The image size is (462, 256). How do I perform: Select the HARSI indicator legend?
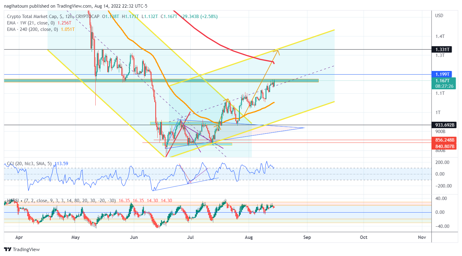click(x=61, y=201)
